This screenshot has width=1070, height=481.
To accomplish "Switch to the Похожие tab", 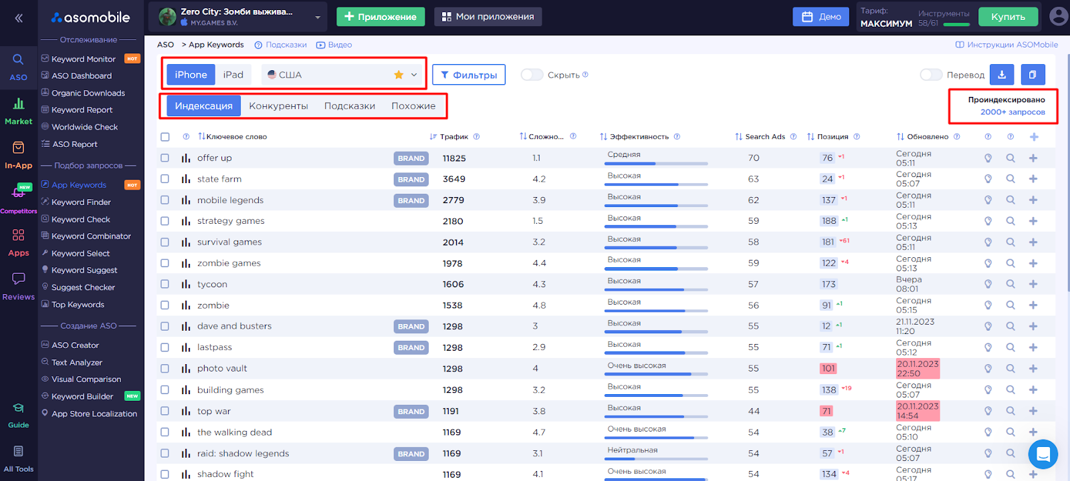I will 413,106.
